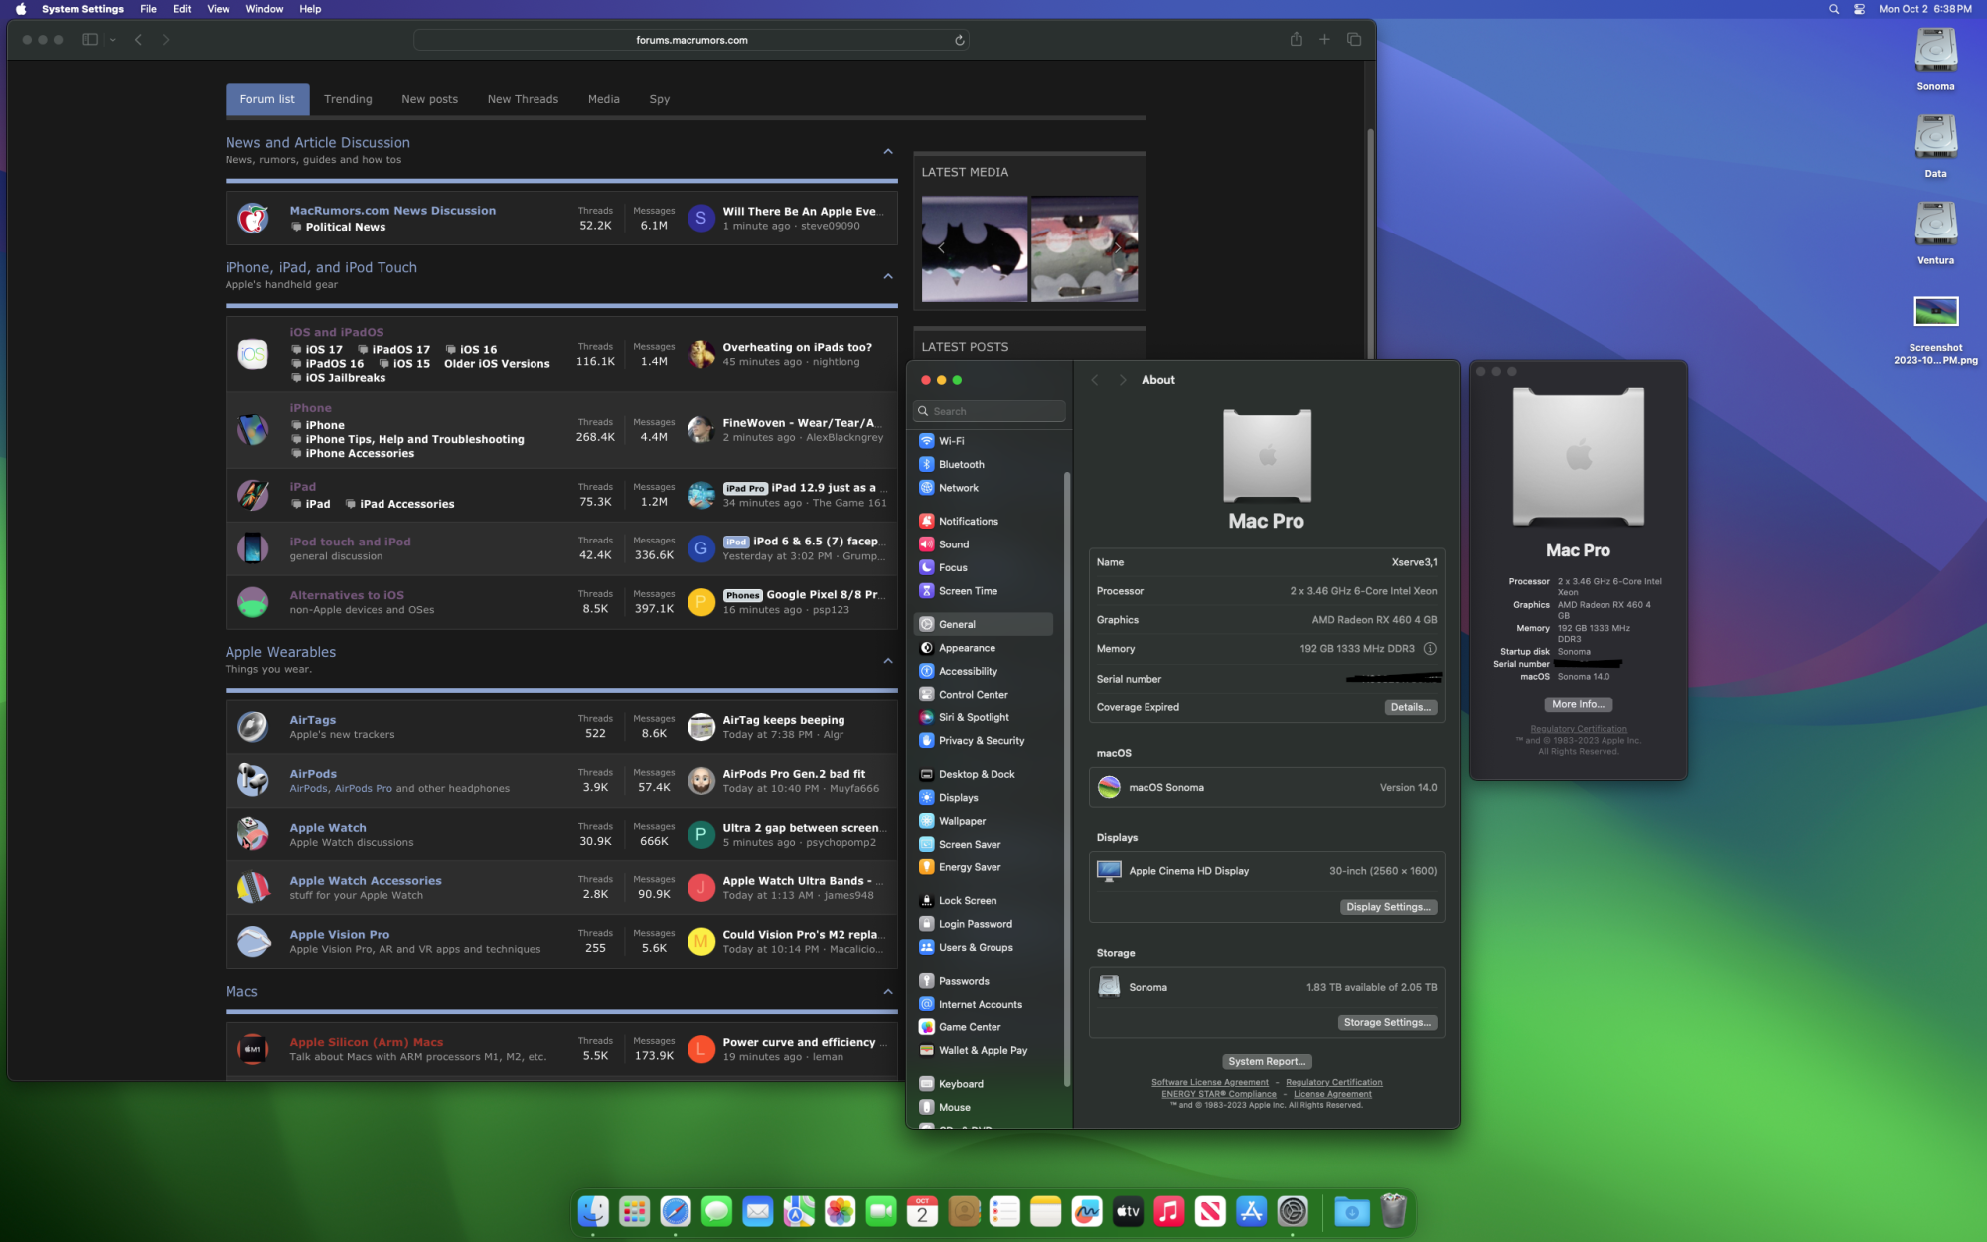Viewport: 1987px width, 1242px height.
Task: Open Freeform app in Dock
Action: point(1086,1211)
